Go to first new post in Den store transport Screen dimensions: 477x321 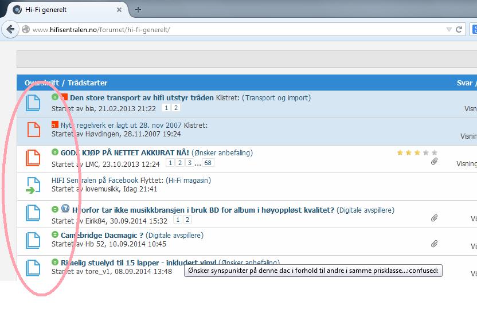click(x=55, y=97)
